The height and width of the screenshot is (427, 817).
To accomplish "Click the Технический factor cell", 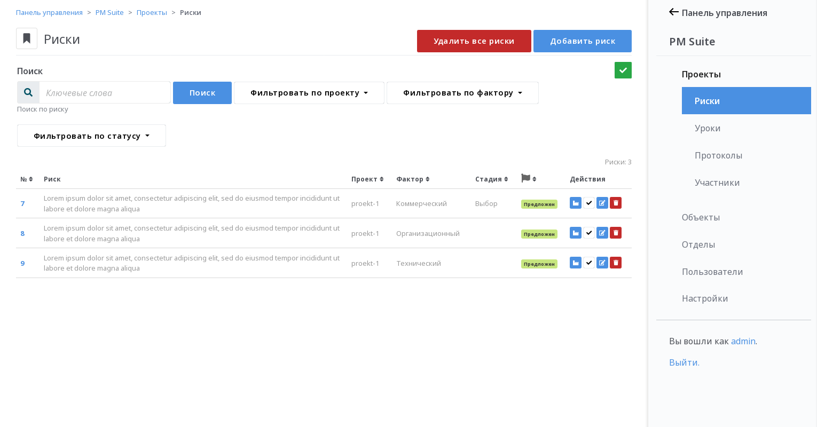I will tap(419, 263).
